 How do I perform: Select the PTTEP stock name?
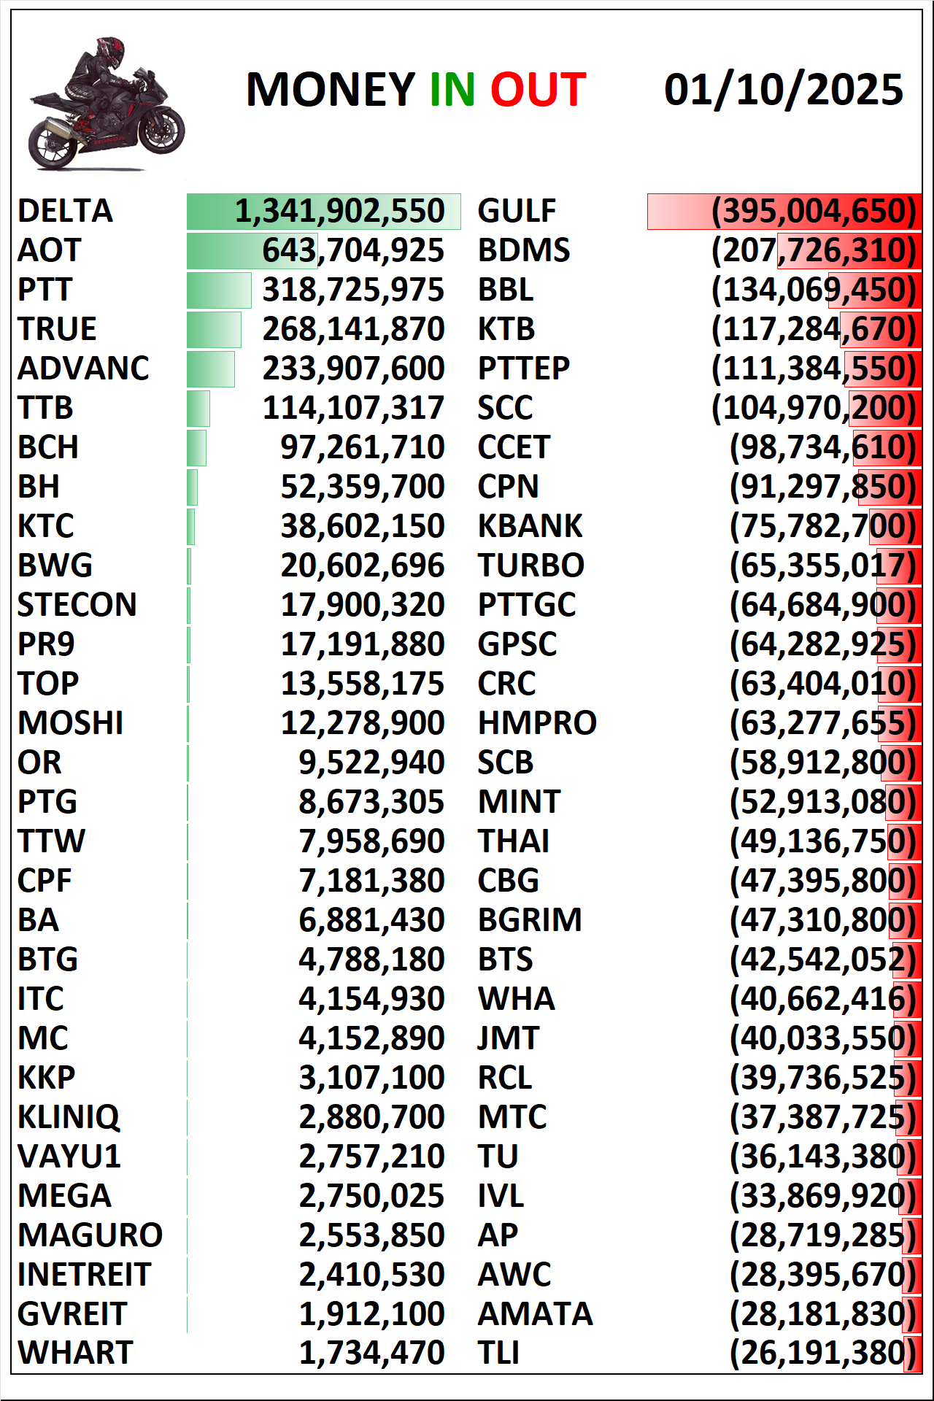[523, 368]
